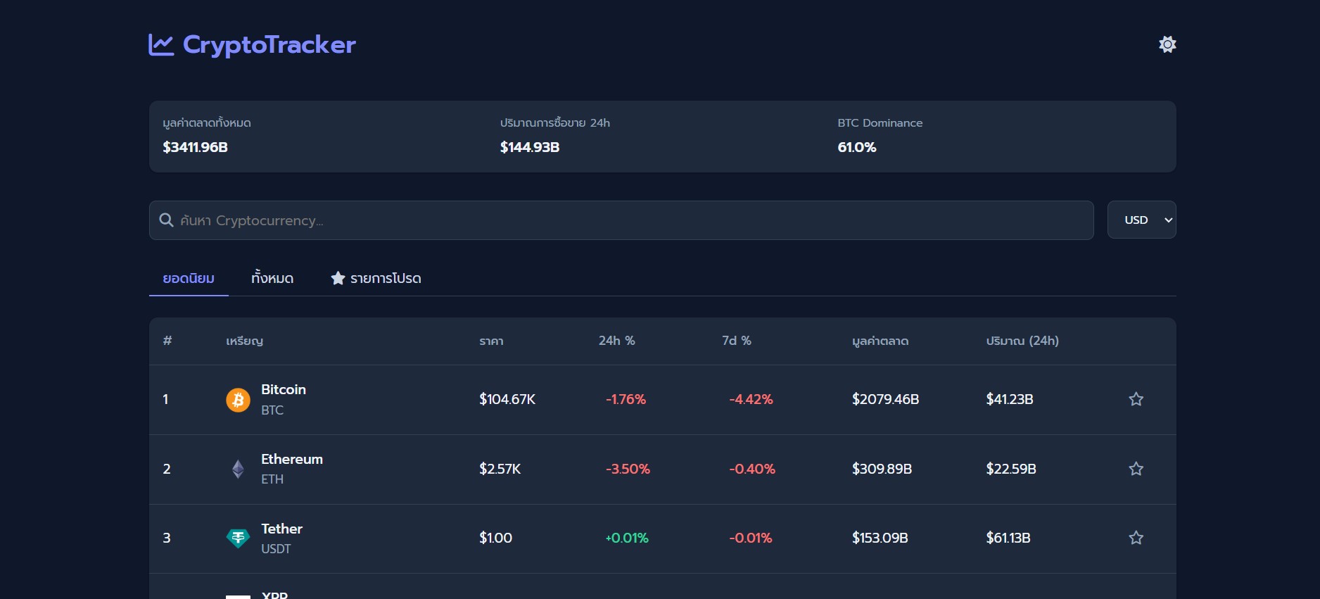This screenshot has height=599, width=1320.
Task: Open the Bitcoin name link
Action: click(283, 390)
